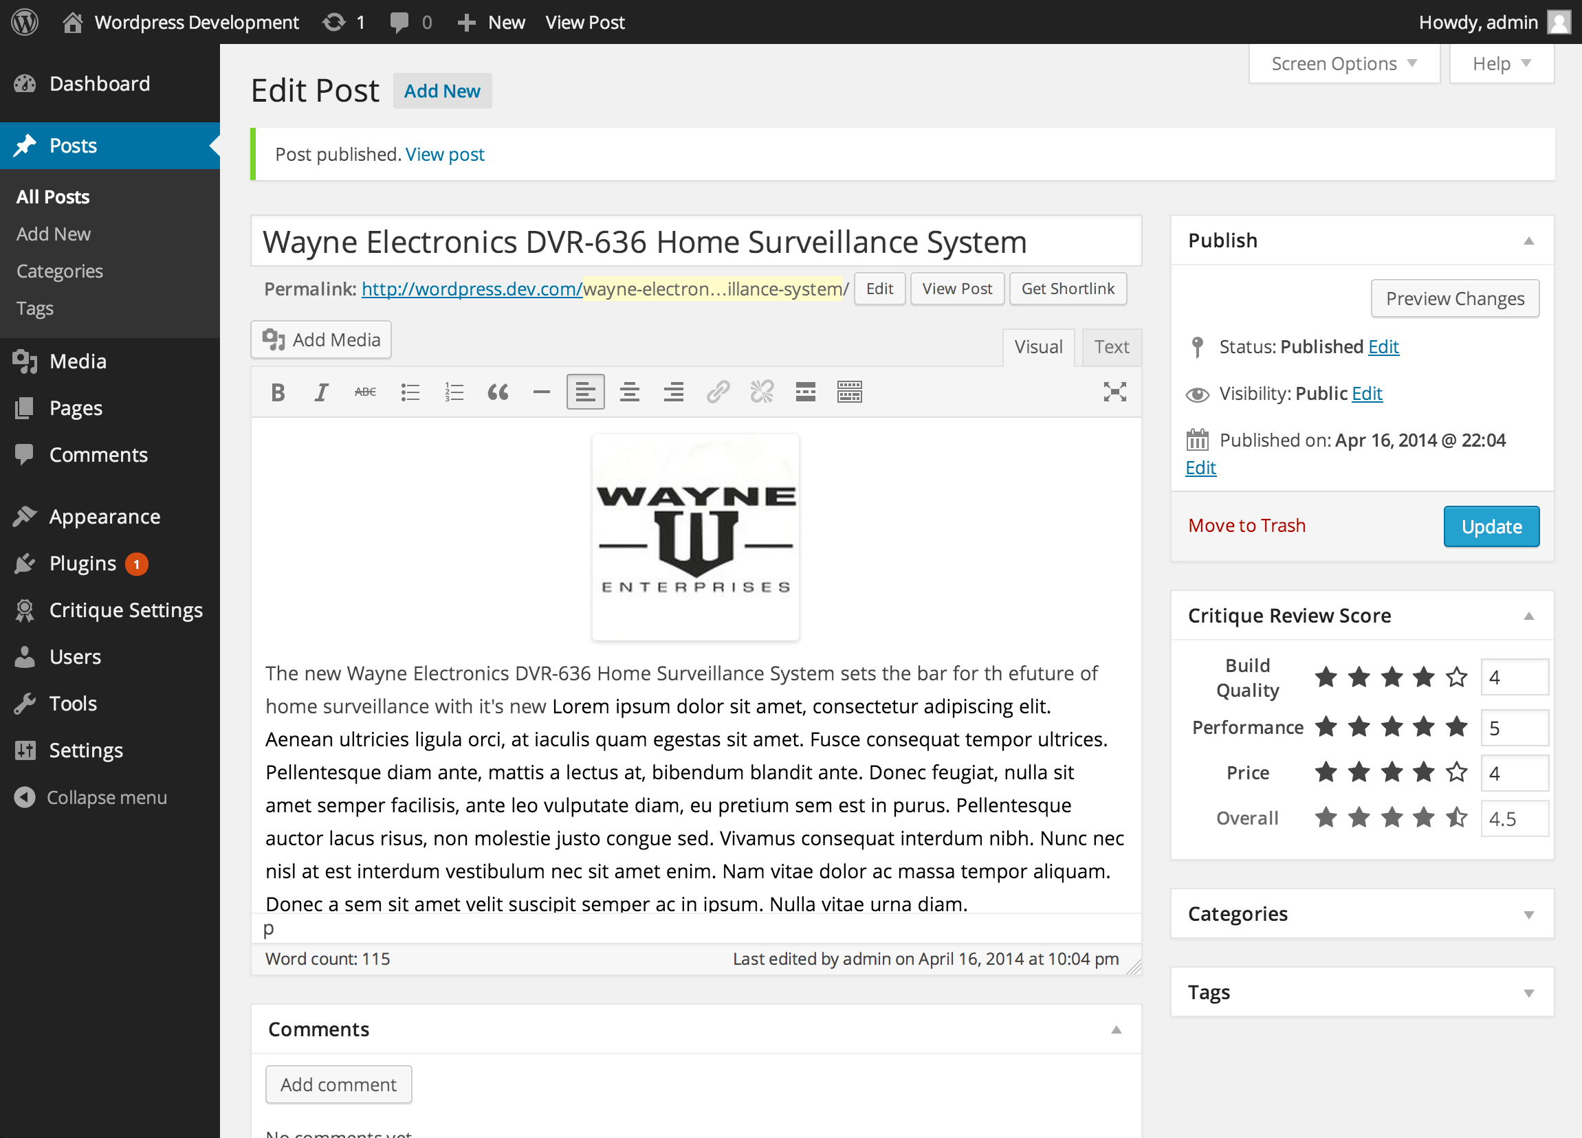Open Categories submenu under Posts
The height and width of the screenshot is (1138, 1582).
[59, 271]
